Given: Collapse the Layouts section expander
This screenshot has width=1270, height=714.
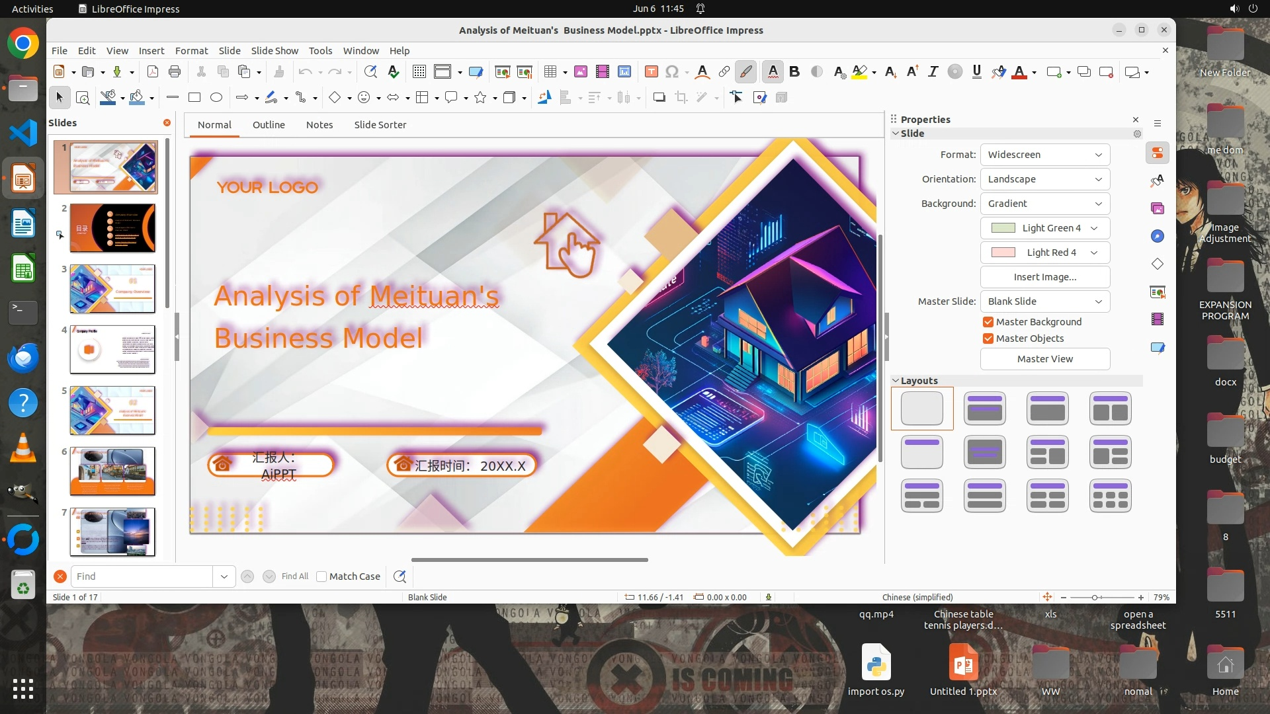Looking at the screenshot, I should pyautogui.click(x=896, y=381).
